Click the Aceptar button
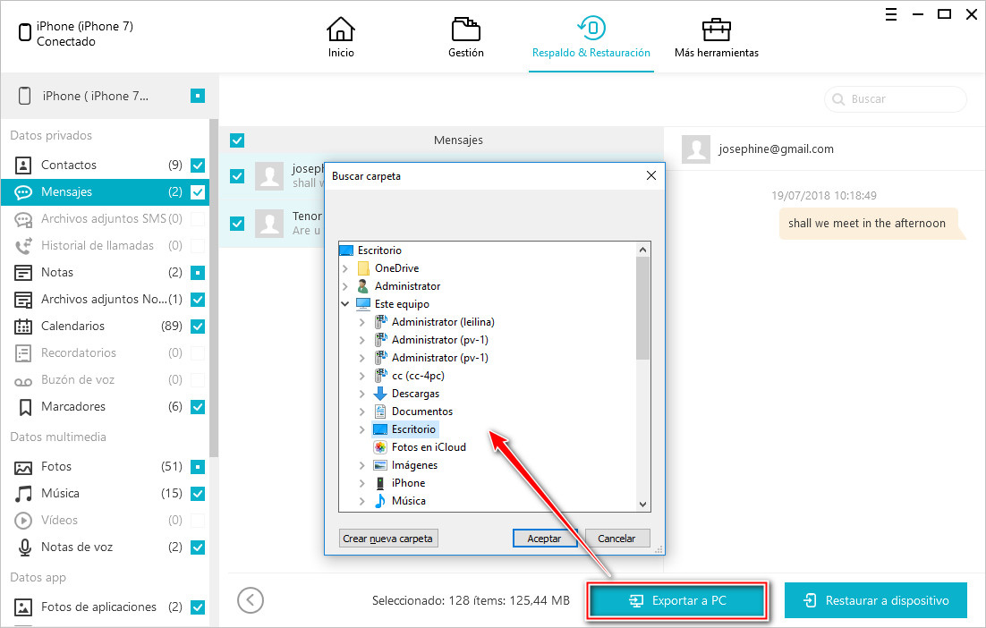986x628 pixels. [544, 539]
